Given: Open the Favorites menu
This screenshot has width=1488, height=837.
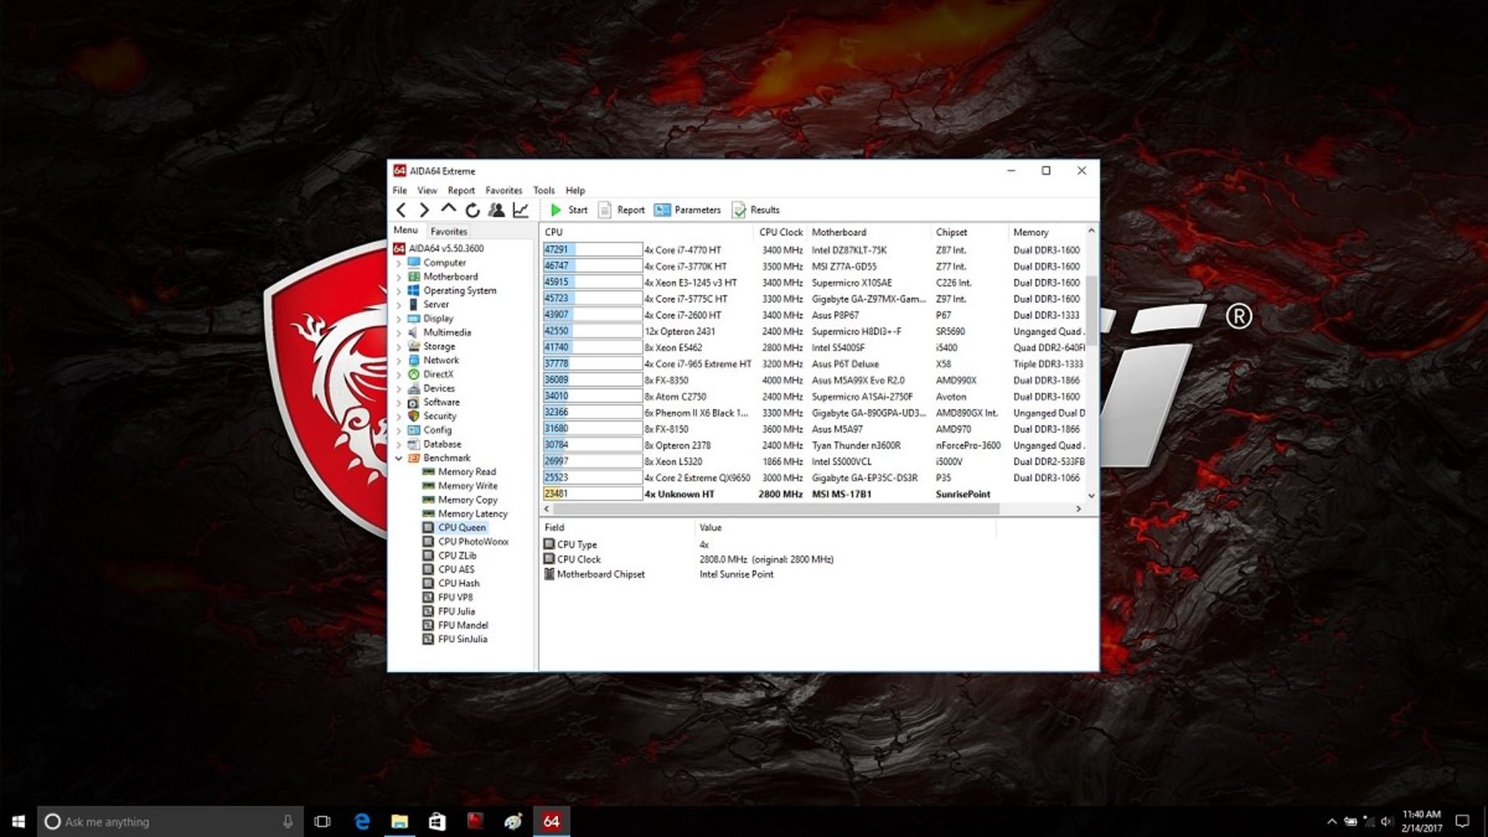Looking at the screenshot, I should click(x=504, y=191).
